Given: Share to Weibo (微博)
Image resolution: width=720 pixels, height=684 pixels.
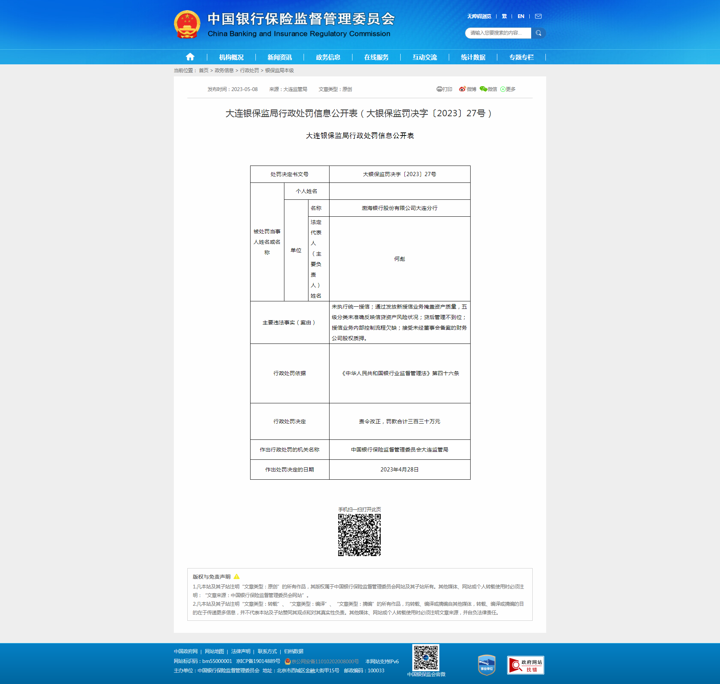Looking at the screenshot, I should pyautogui.click(x=468, y=89).
